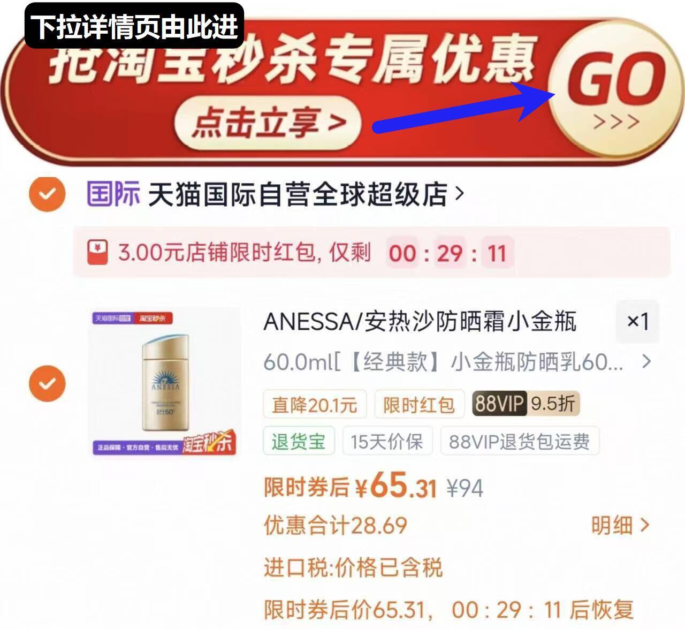685x629 pixels.
Task: Select the 直降20.1元 tag
Action: coord(315,404)
